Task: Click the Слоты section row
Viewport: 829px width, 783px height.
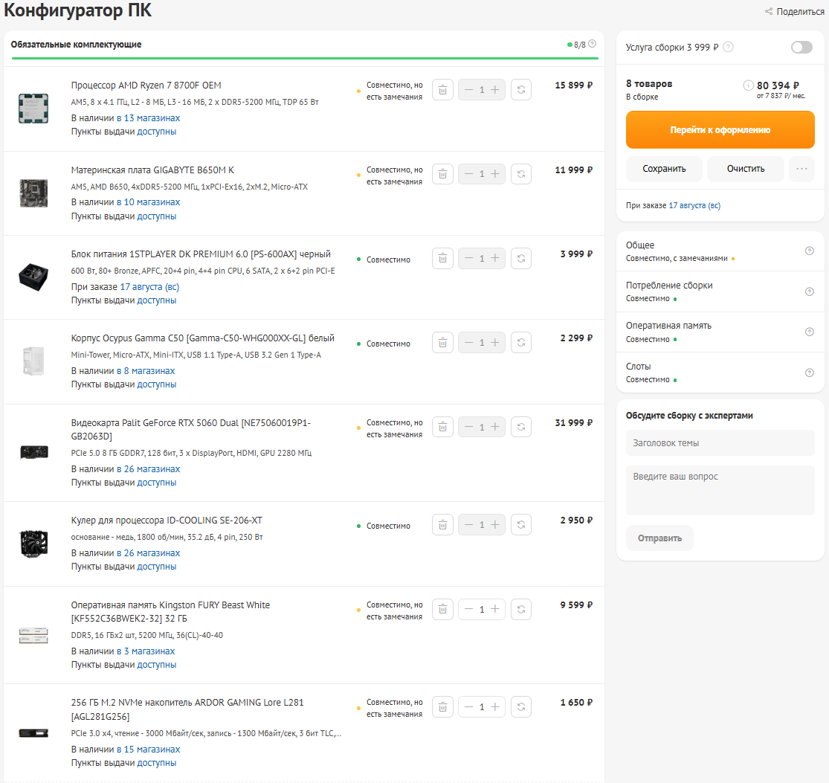Action: click(x=720, y=373)
